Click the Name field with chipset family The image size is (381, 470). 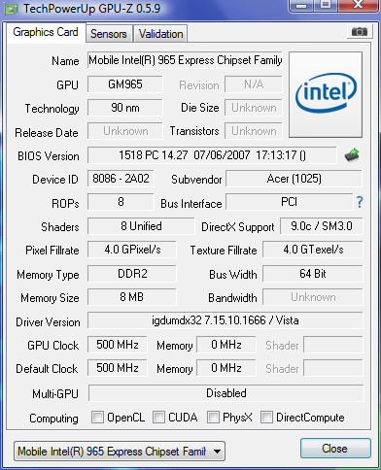(x=185, y=60)
